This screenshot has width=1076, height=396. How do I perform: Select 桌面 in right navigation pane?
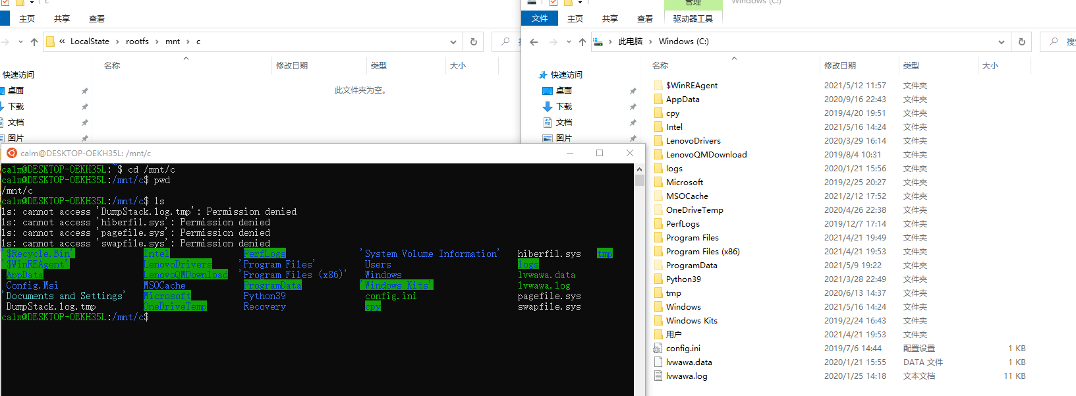[564, 91]
